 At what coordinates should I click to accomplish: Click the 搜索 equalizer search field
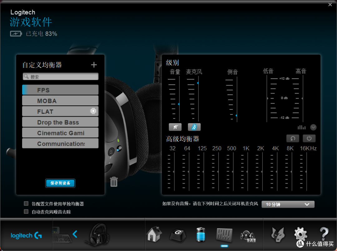(x=61, y=76)
